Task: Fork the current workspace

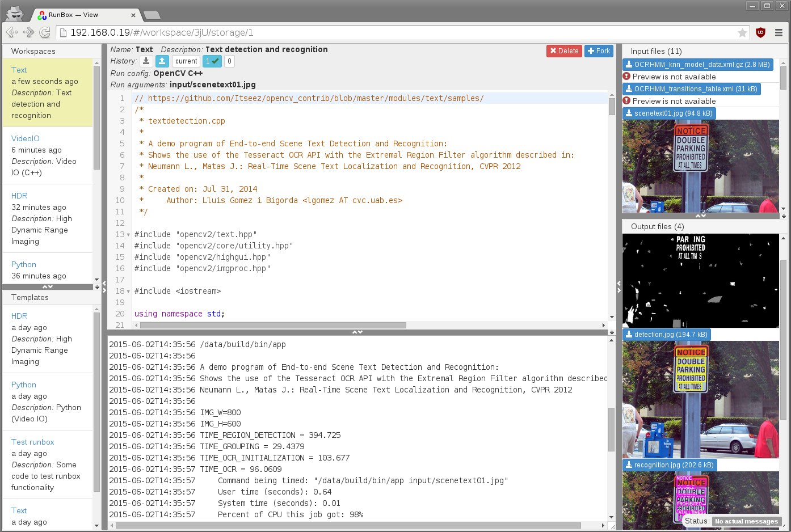Action: click(599, 51)
